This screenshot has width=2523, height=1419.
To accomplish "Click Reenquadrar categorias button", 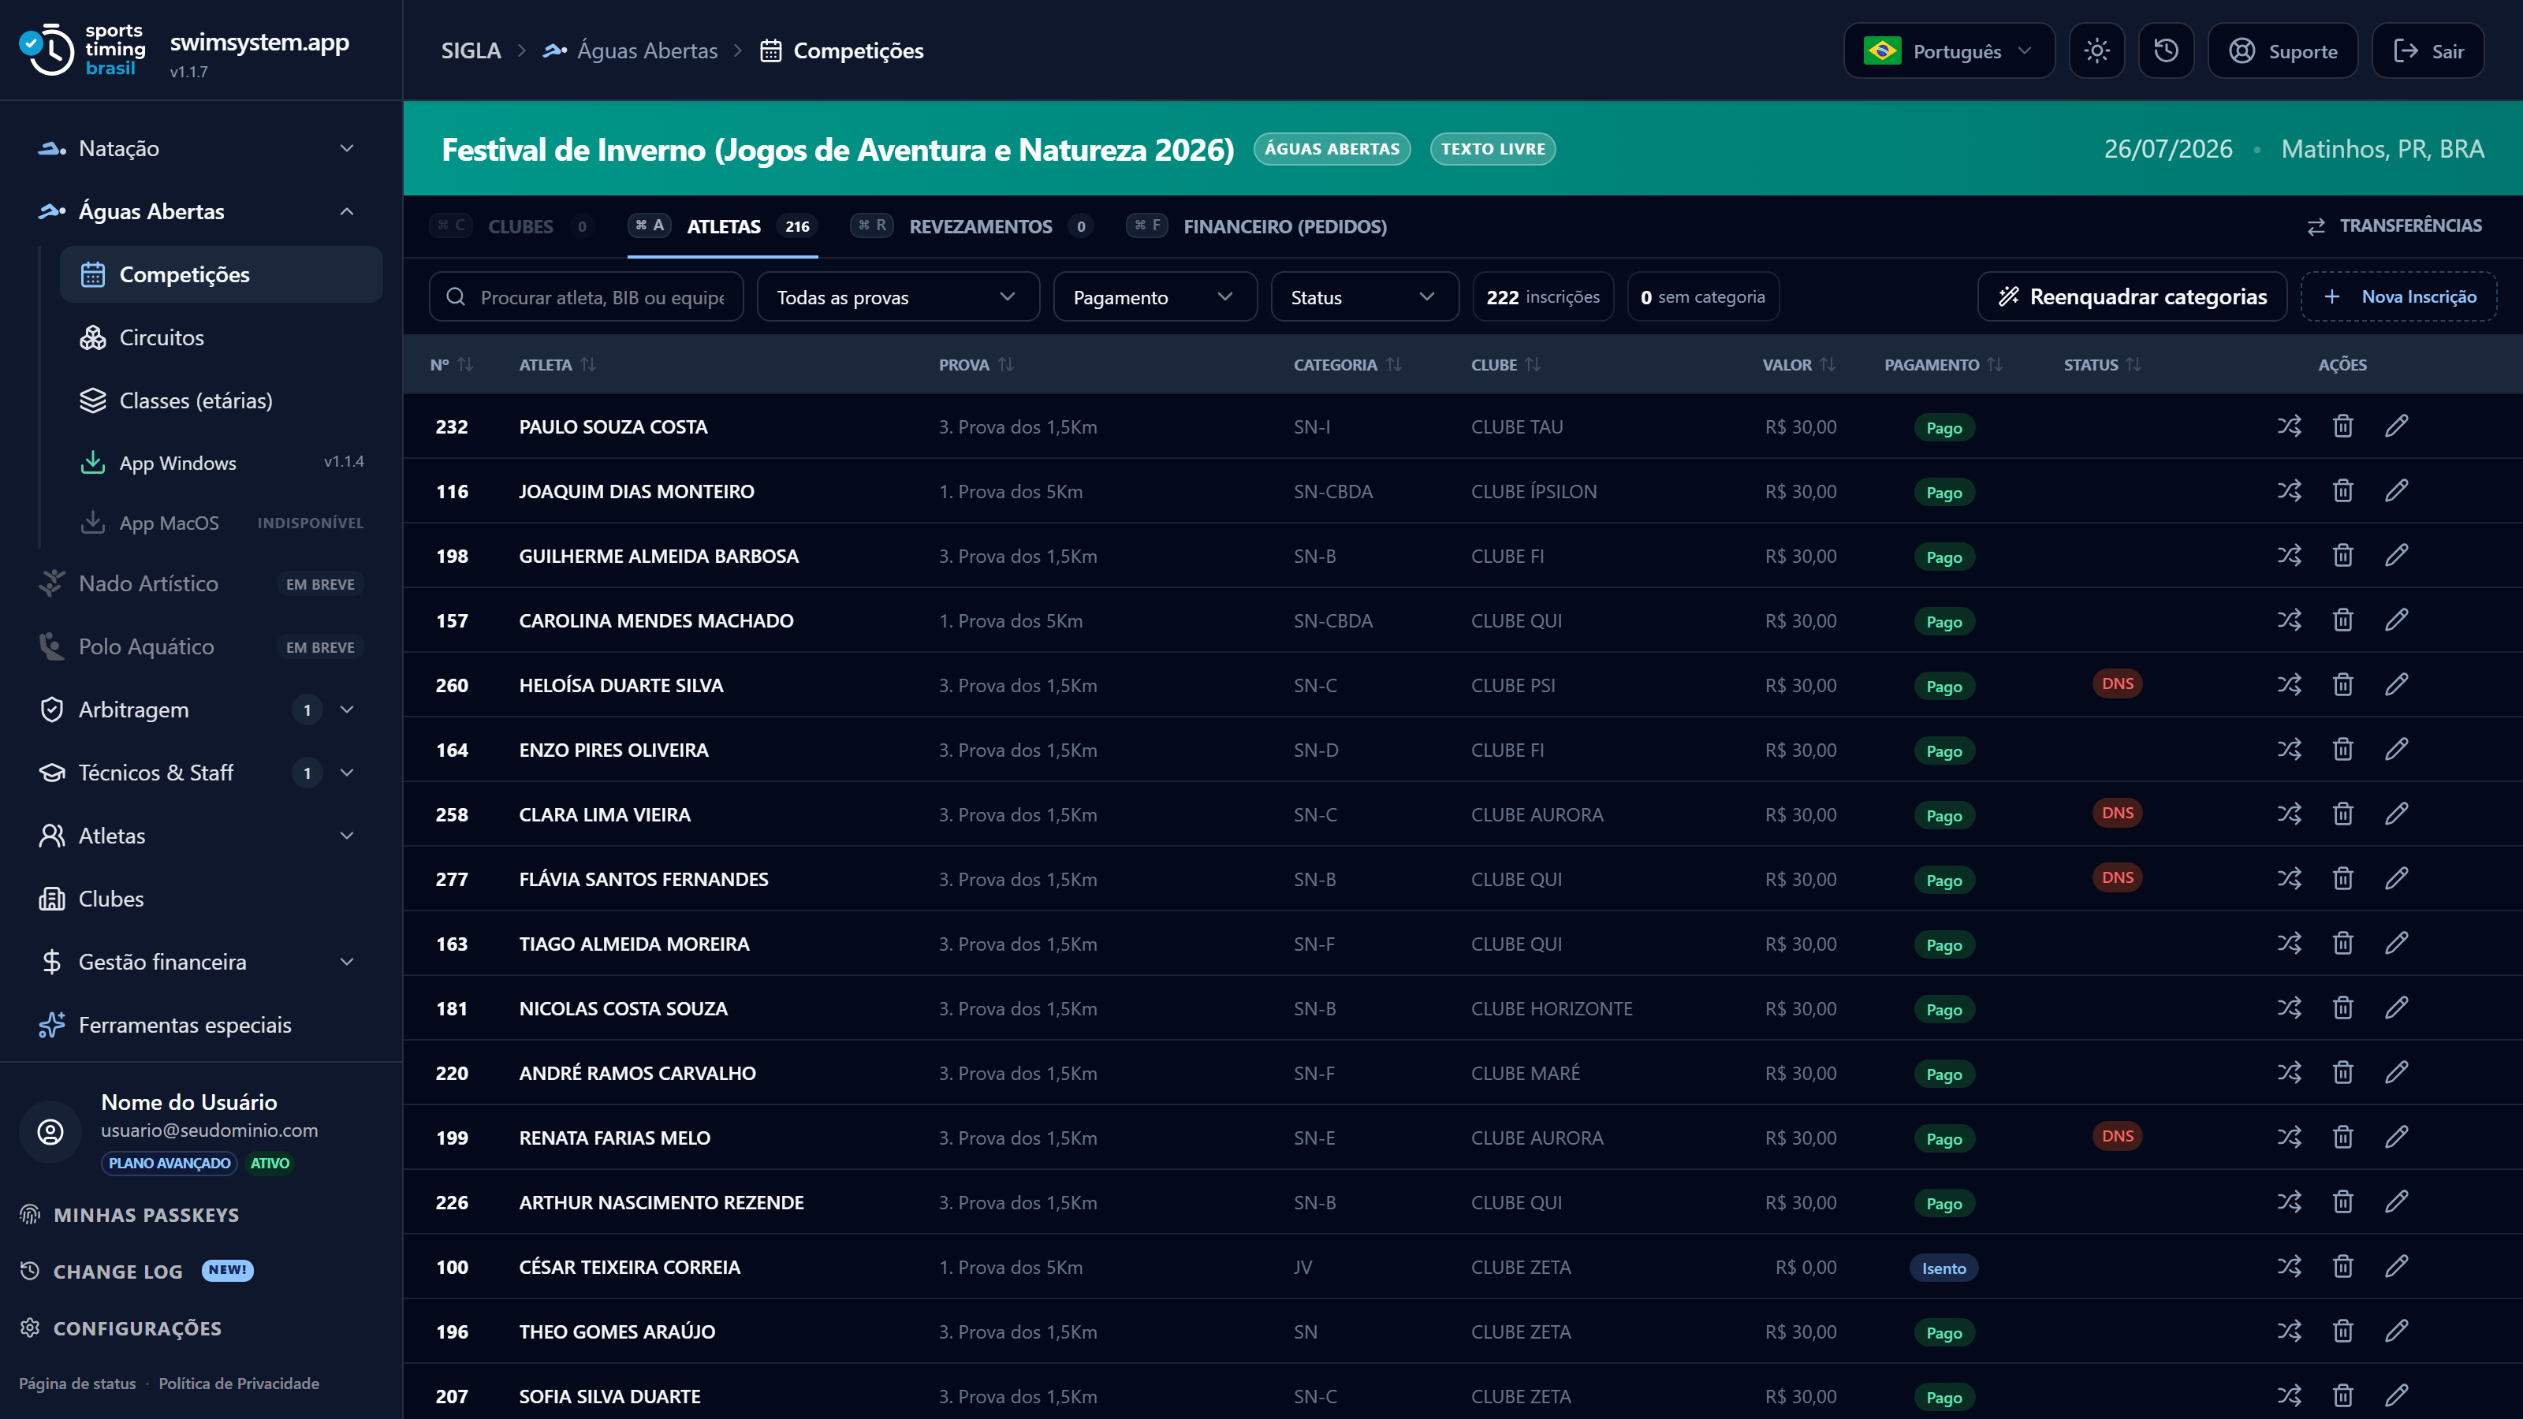I will (2132, 296).
